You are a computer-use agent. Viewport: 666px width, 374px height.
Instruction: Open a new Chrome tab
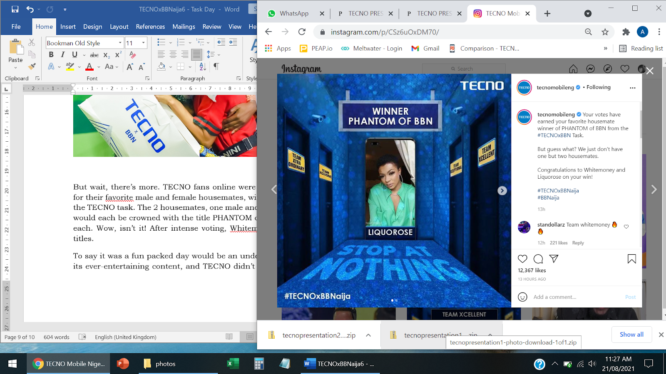click(547, 14)
